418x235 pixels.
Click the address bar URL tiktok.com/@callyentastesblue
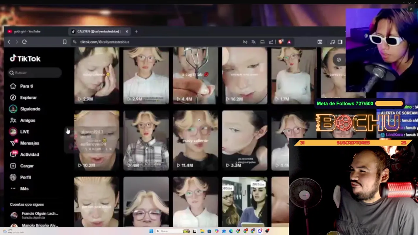point(105,42)
